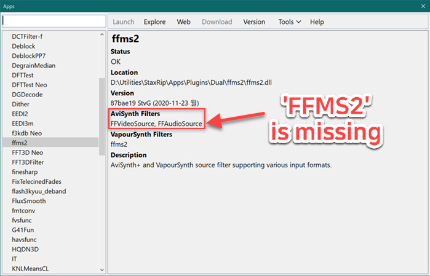Click the list scrollbar thumb
The height and width of the screenshot is (276, 430).
click(102, 116)
